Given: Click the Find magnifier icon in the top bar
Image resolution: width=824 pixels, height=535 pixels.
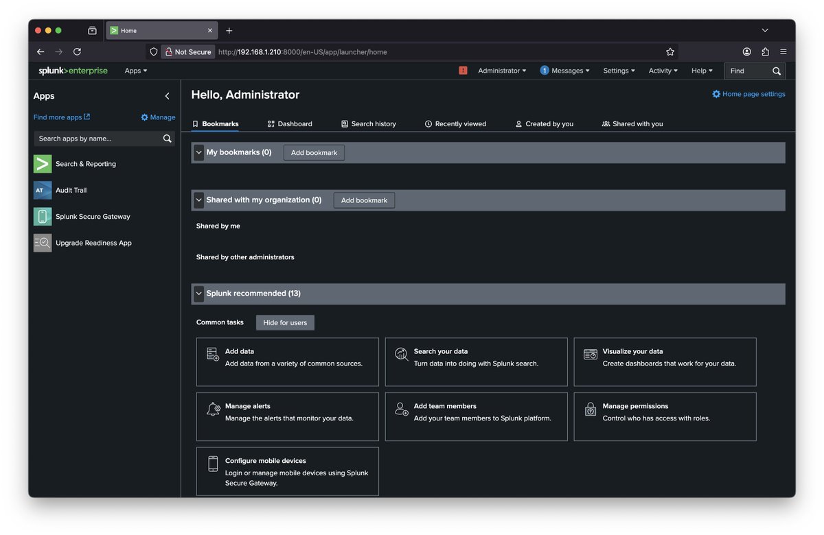Looking at the screenshot, I should [x=777, y=71].
